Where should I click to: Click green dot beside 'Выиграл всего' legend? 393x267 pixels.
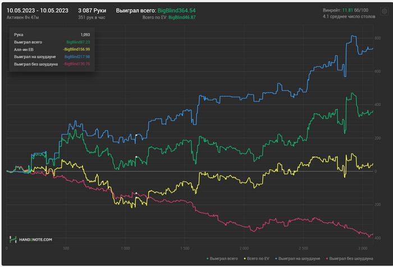pos(207,259)
